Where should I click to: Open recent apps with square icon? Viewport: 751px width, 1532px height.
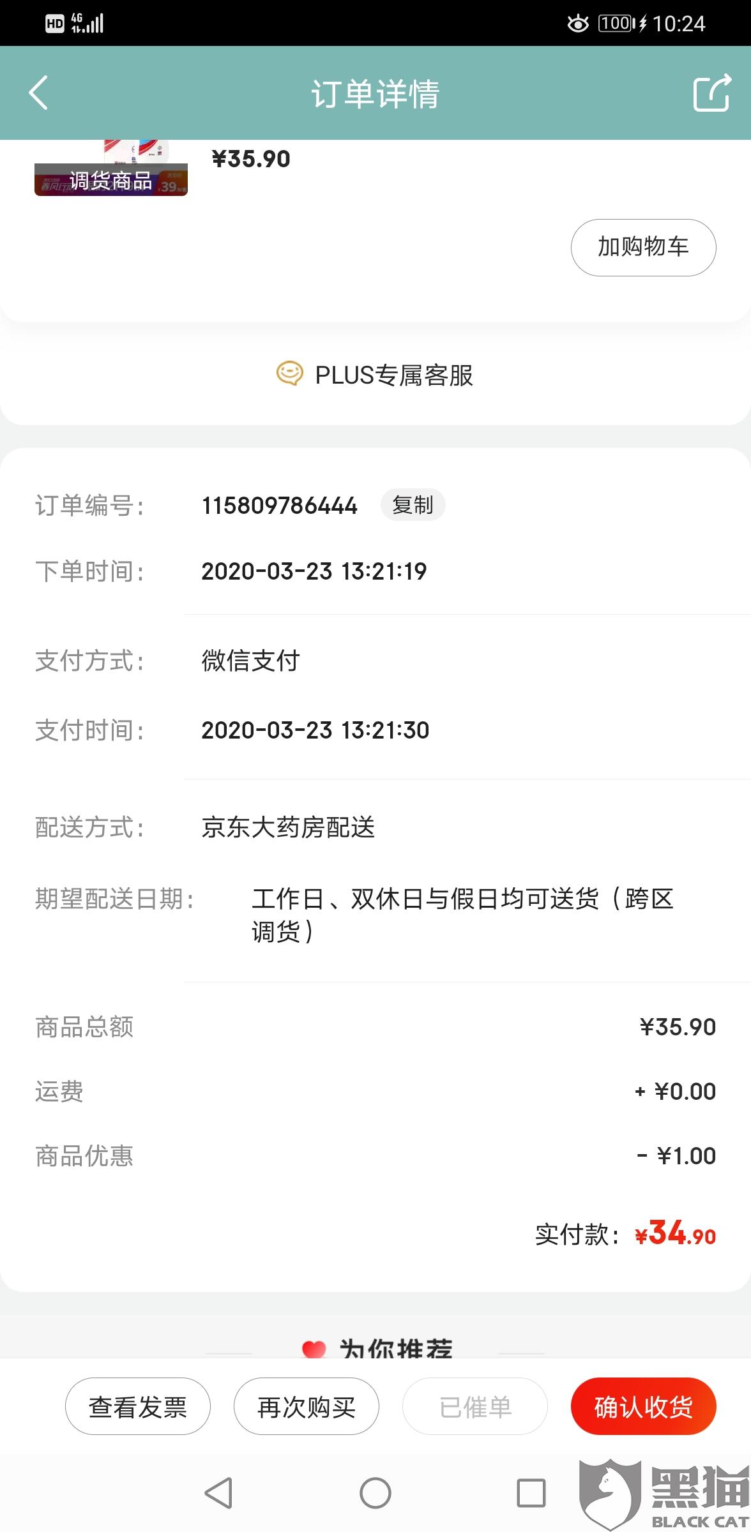[x=531, y=1492]
